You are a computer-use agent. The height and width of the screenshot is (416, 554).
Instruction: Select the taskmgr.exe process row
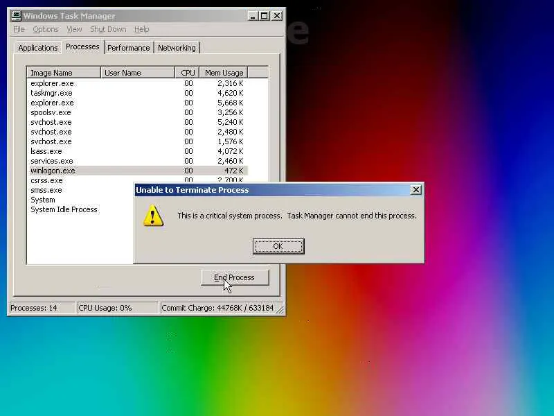click(x=138, y=93)
